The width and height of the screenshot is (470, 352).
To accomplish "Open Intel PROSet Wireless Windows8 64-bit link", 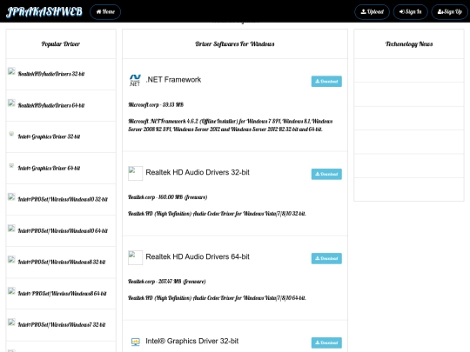I will coord(62,294).
